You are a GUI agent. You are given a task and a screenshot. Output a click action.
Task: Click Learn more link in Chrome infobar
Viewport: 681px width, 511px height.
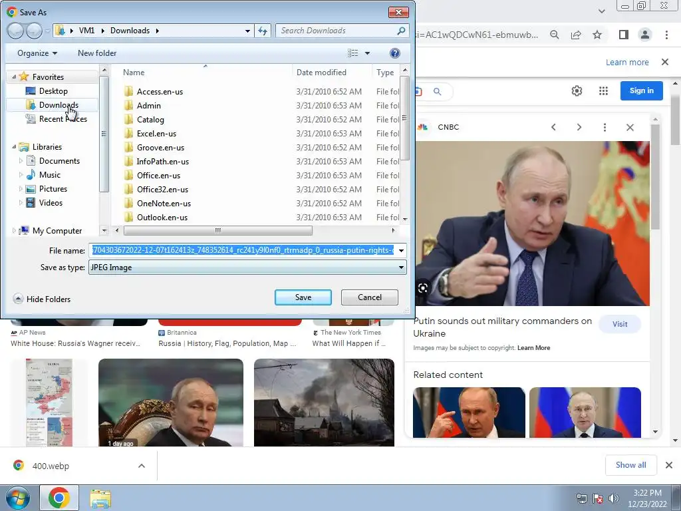tap(627, 62)
